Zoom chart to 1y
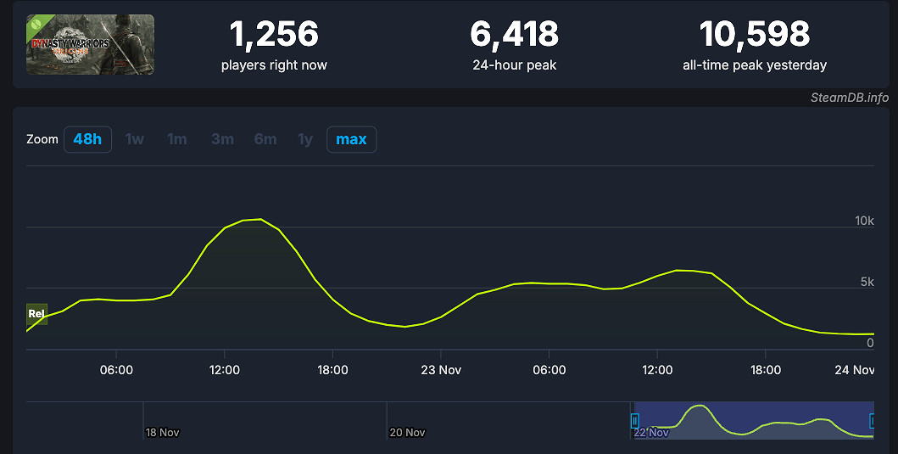898x454 pixels. [305, 139]
